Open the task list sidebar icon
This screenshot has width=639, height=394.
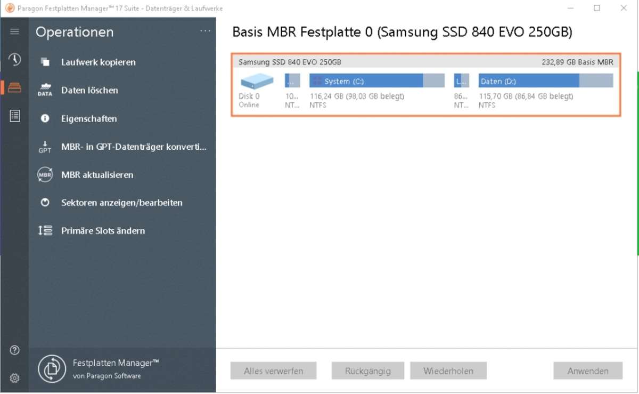[x=14, y=116]
